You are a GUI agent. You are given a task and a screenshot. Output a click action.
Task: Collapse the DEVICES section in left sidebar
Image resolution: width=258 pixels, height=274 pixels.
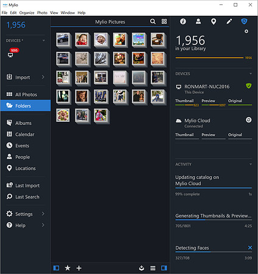[44, 41]
